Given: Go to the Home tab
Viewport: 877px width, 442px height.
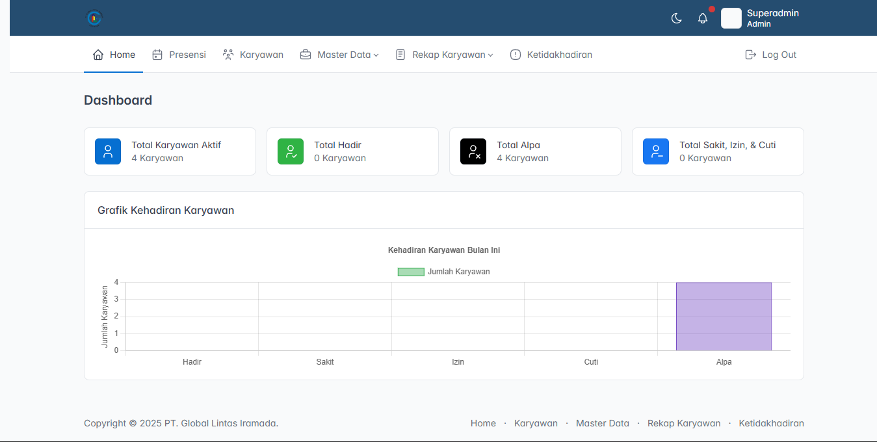Looking at the screenshot, I should click(x=114, y=55).
